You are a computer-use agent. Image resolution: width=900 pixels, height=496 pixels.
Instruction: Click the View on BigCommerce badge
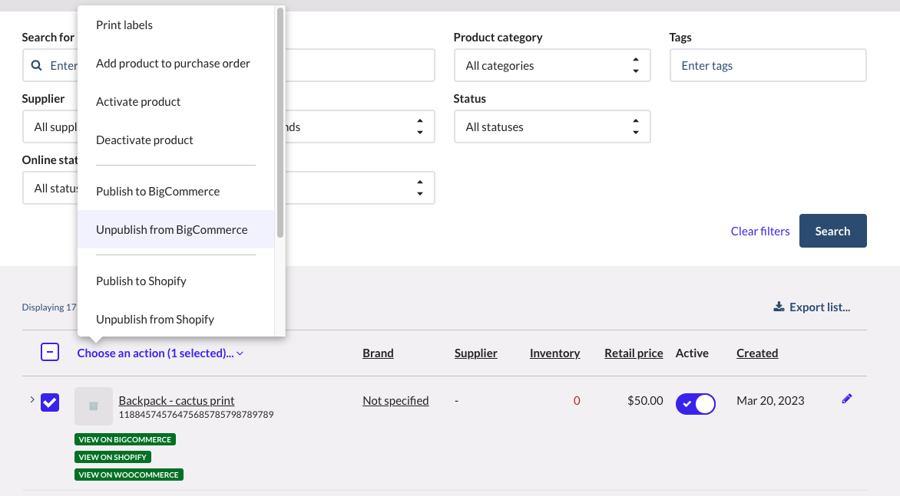point(125,439)
